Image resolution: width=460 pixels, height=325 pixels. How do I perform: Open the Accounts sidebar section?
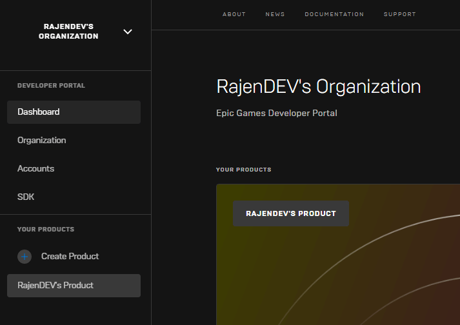pos(35,168)
